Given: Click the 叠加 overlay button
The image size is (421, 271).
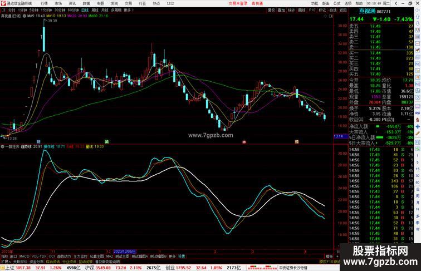Looking at the screenshot, I should 281,10.
